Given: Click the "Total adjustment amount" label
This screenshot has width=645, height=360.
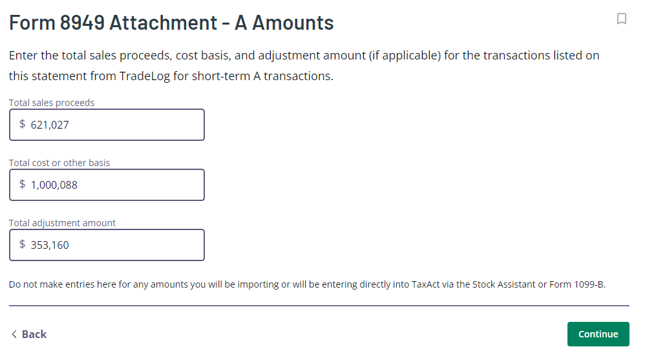Looking at the screenshot, I should 63,222.
